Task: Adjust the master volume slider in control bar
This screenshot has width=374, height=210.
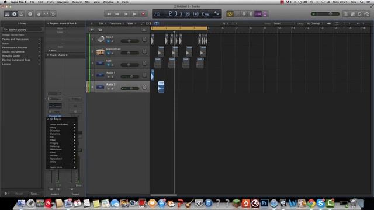Action: point(325,14)
